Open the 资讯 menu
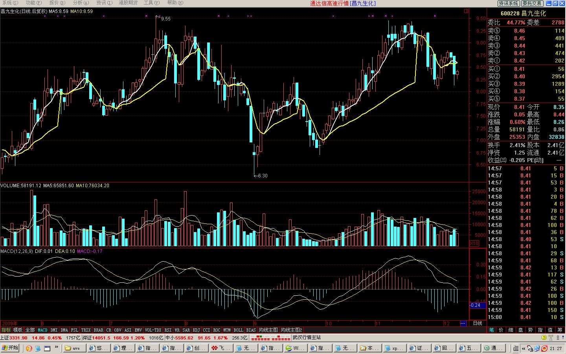 click(x=105, y=3)
